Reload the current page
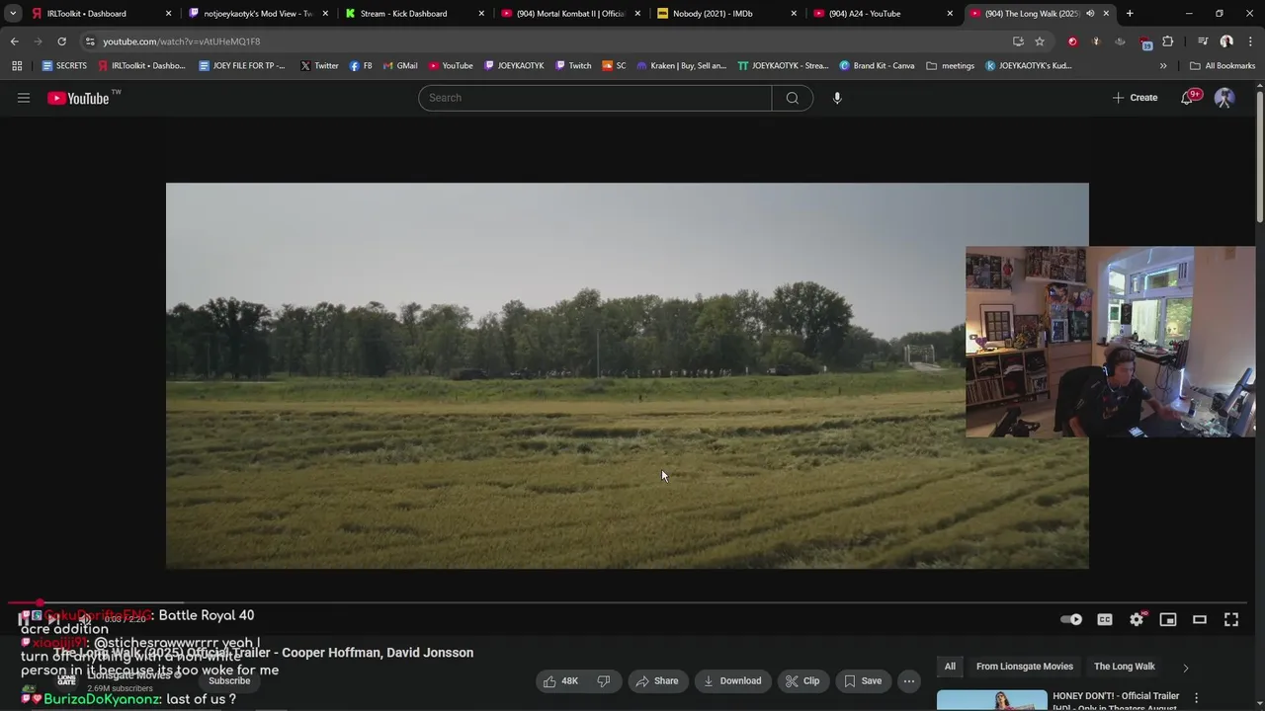 [61, 41]
